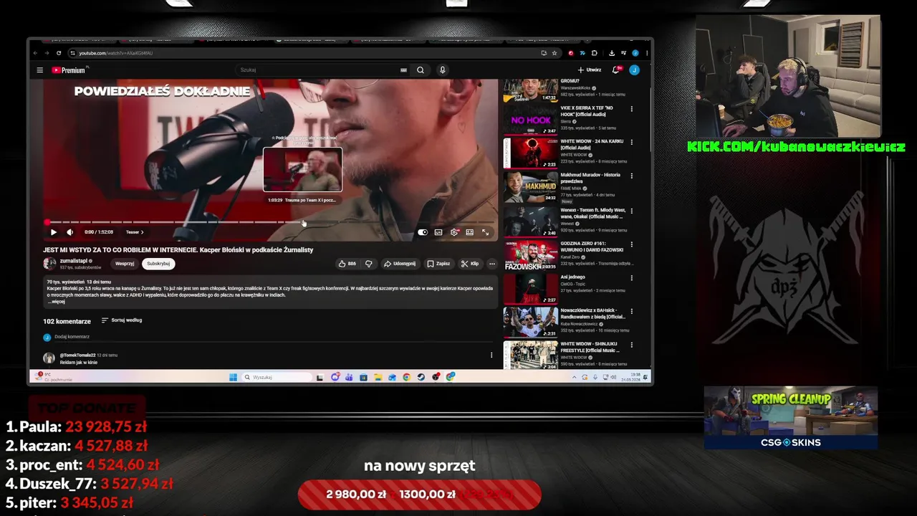
Task: Save the video with Zapisz
Action: point(438,264)
